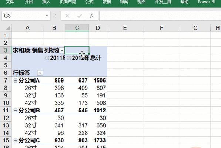This screenshot has width=221, height=148.
Task: Select cell with value 228
Action: pos(77,133)
